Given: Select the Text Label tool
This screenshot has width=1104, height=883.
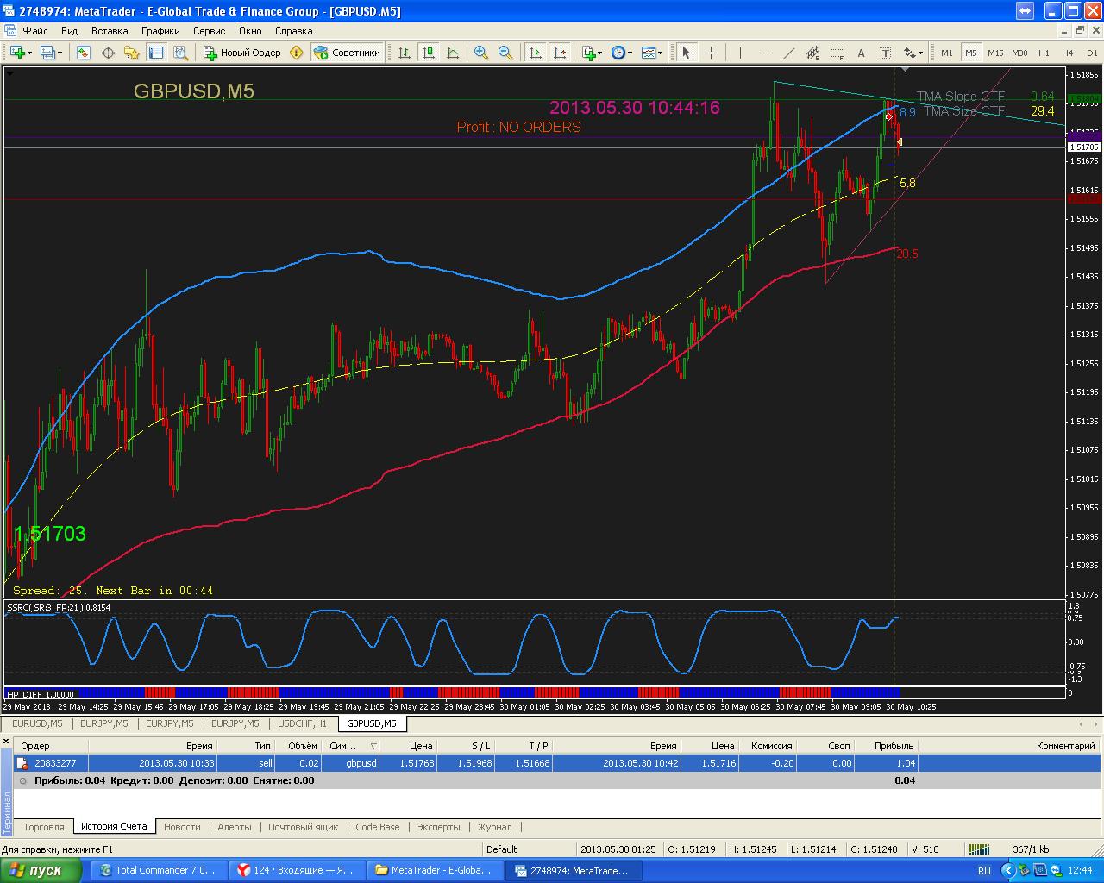Looking at the screenshot, I should pos(885,53).
